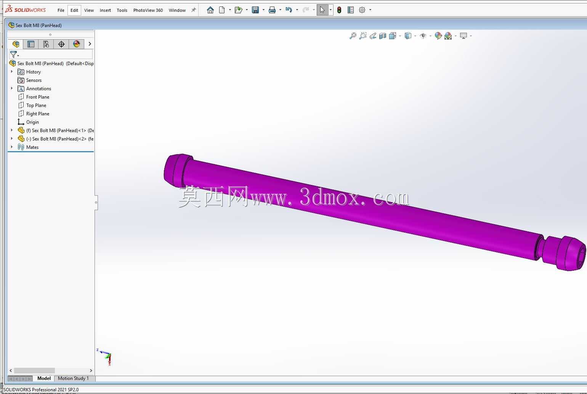The width and height of the screenshot is (587, 394).
Task: Show more manager tabs with the chevron
Action: point(90,44)
